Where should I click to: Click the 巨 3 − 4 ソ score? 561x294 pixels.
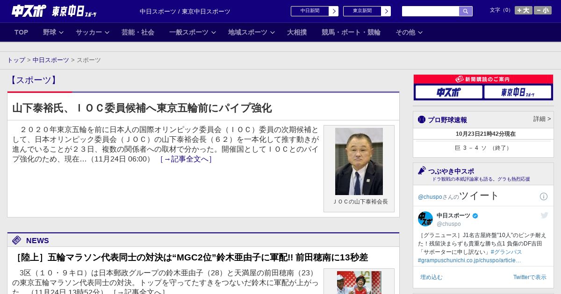point(483,148)
